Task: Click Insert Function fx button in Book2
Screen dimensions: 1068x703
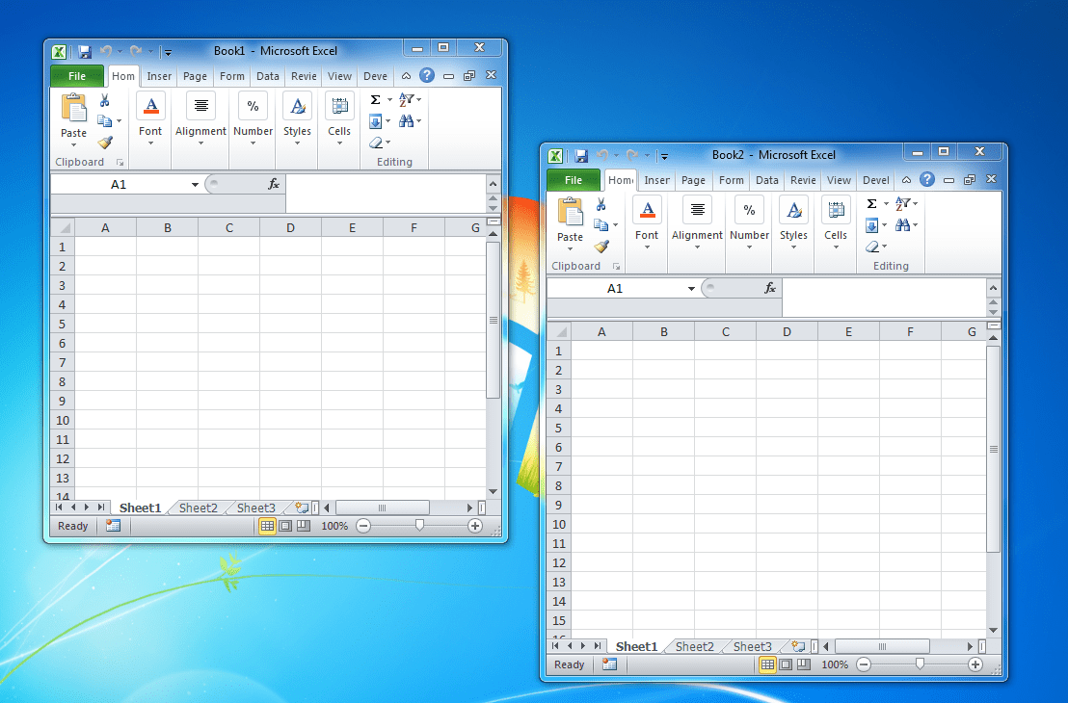Action: (x=769, y=289)
